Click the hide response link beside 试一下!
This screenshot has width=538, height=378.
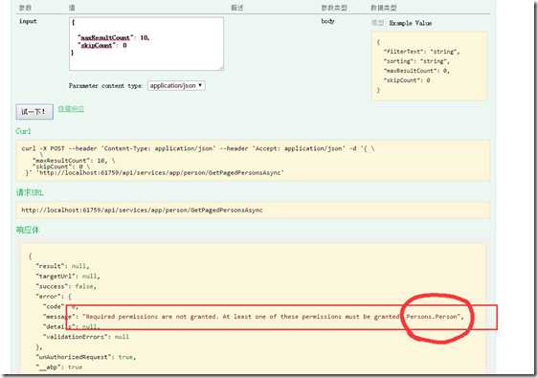[x=71, y=109]
